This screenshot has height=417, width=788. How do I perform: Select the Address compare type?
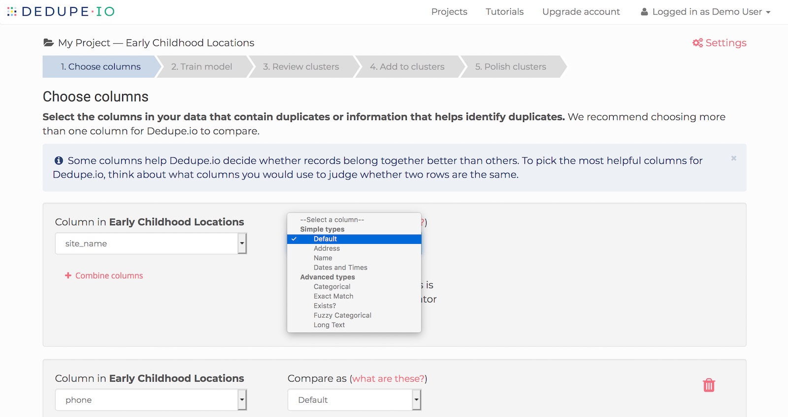pyautogui.click(x=354, y=248)
